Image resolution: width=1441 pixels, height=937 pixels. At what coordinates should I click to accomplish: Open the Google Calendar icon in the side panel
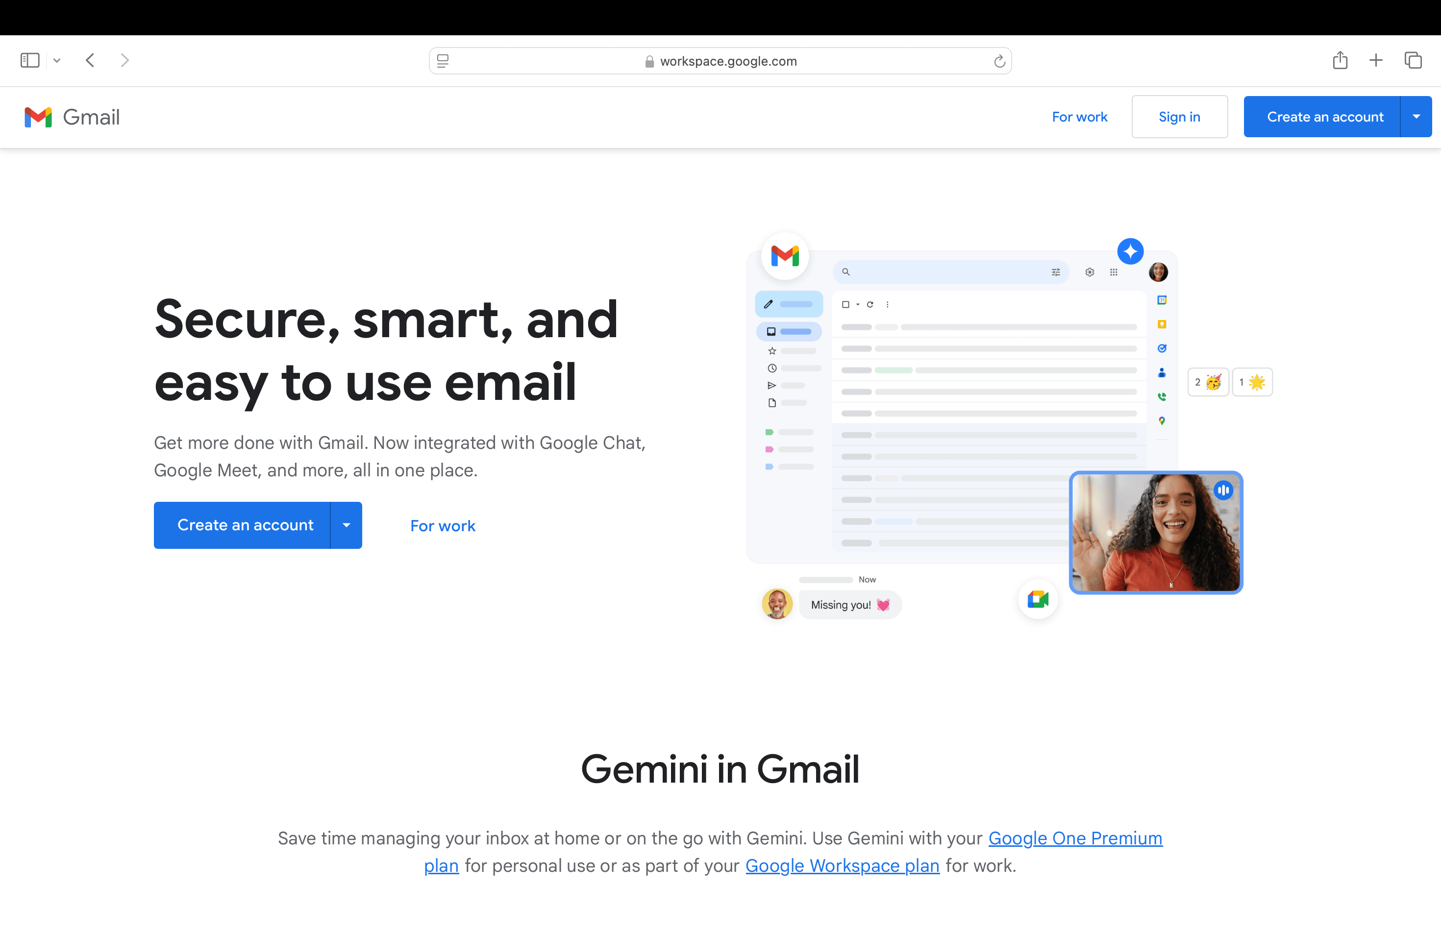click(x=1162, y=299)
